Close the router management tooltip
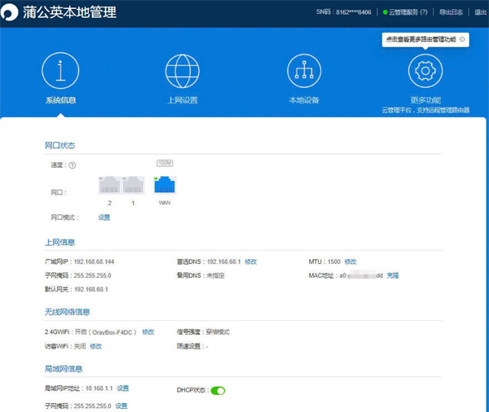Image resolution: width=489 pixels, height=412 pixels. [x=463, y=39]
